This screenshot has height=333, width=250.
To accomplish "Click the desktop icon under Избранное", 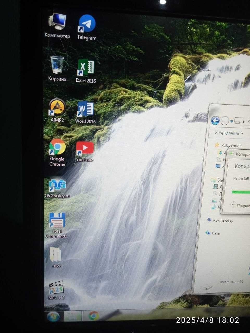I will tap(218, 166).
